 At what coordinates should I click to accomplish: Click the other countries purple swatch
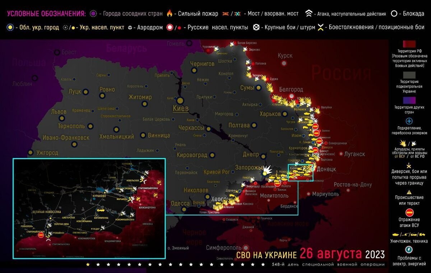(x=409, y=100)
